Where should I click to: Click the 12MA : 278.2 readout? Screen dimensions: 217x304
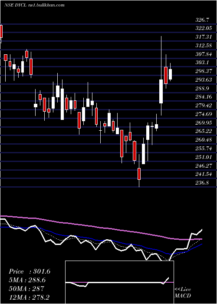(30, 297)
